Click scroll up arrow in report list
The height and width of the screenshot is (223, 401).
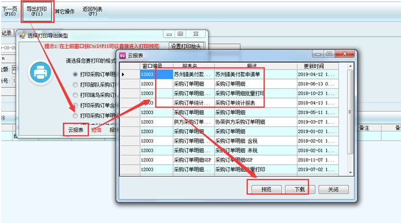click(350, 66)
